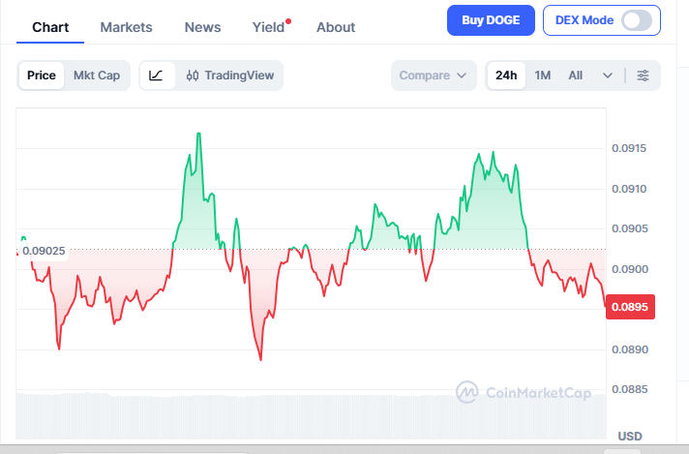Viewport: 689px width, 454px height.
Task: Open the Chart tab
Action: pos(50,27)
